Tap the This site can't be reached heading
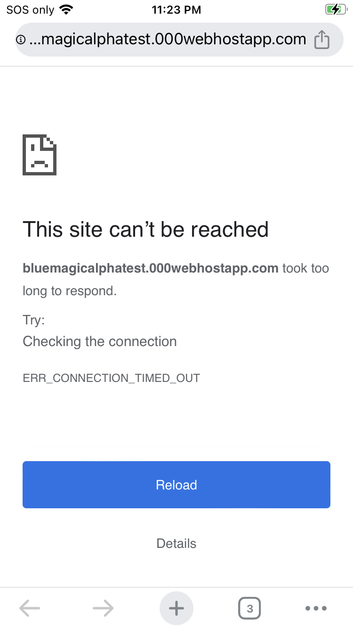The height and width of the screenshot is (629, 353). pos(146,229)
